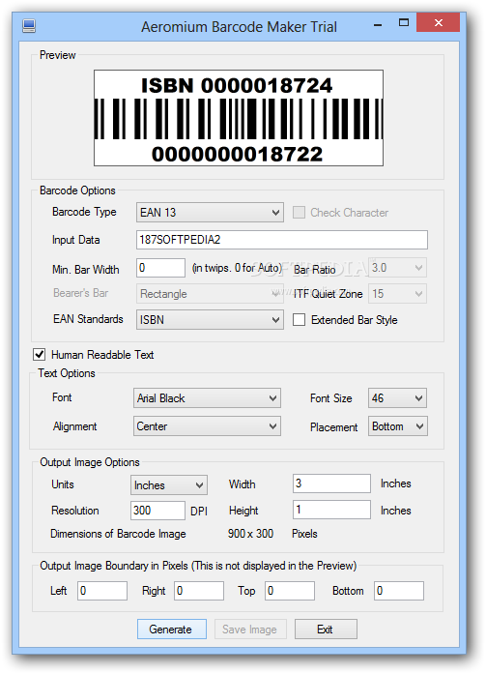
Task: Toggle the Human Readable Text checkbox
Action: tap(40, 355)
